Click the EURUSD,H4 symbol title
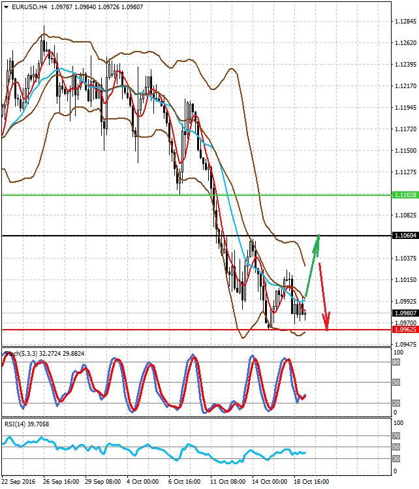The width and height of the screenshot is (419, 489). [29, 7]
